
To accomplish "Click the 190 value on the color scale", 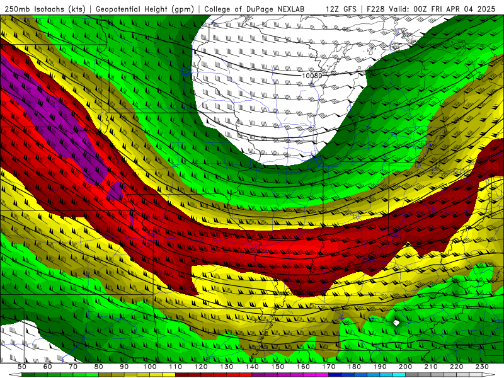I will [x=380, y=367].
